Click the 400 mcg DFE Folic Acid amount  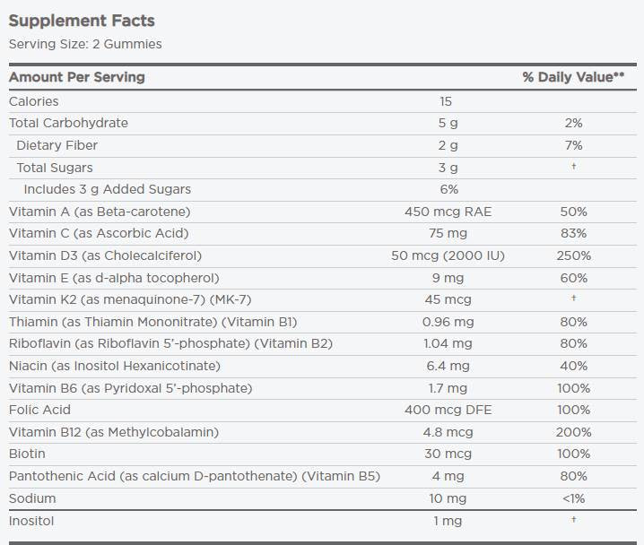pyautogui.click(x=448, y=410)
